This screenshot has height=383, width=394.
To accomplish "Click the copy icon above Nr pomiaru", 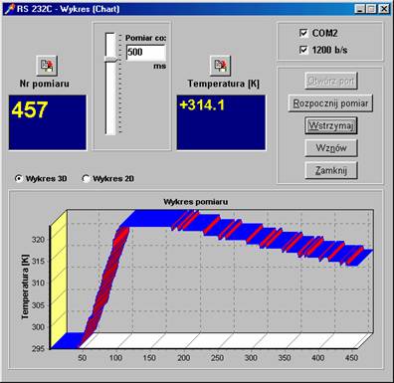I will click(47, 66).
